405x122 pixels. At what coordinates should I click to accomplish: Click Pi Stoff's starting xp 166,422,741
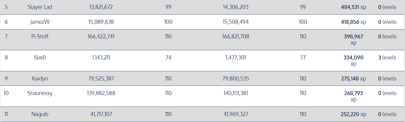click(101, 36)
